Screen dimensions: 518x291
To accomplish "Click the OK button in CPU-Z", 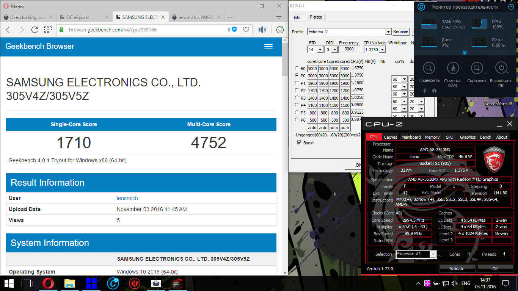I will coord(495,269).
